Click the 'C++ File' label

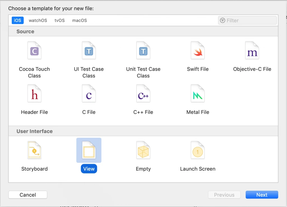[x=143, y=112]
